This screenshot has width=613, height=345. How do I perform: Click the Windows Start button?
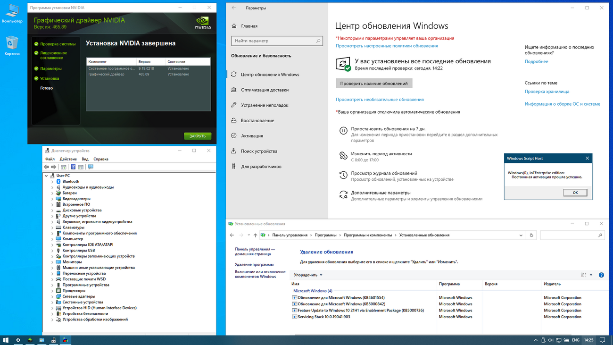6,340
